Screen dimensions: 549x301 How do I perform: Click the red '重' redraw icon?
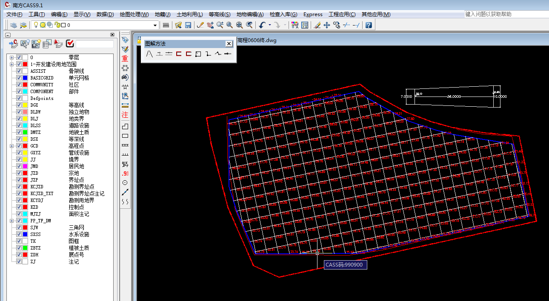pyautogui.click(x=125, y=58)
